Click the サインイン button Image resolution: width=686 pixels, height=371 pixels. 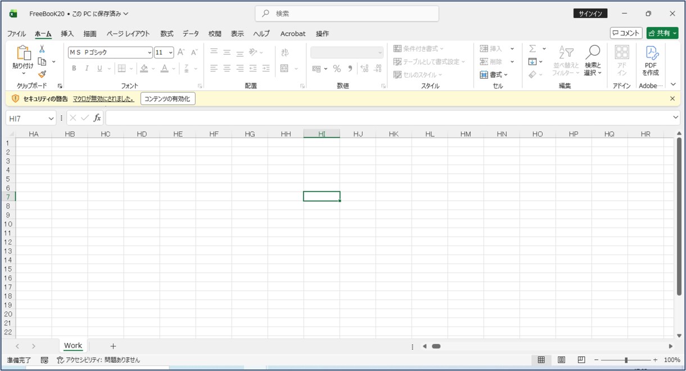(590, 13)
